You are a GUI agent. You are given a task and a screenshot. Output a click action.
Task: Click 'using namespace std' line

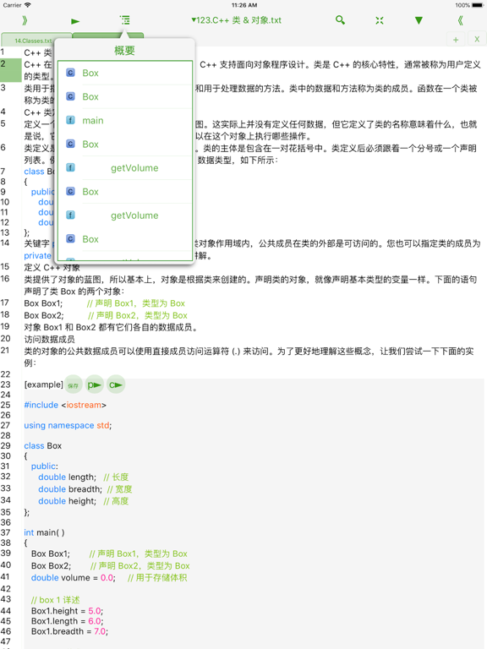tap(68, 425)
